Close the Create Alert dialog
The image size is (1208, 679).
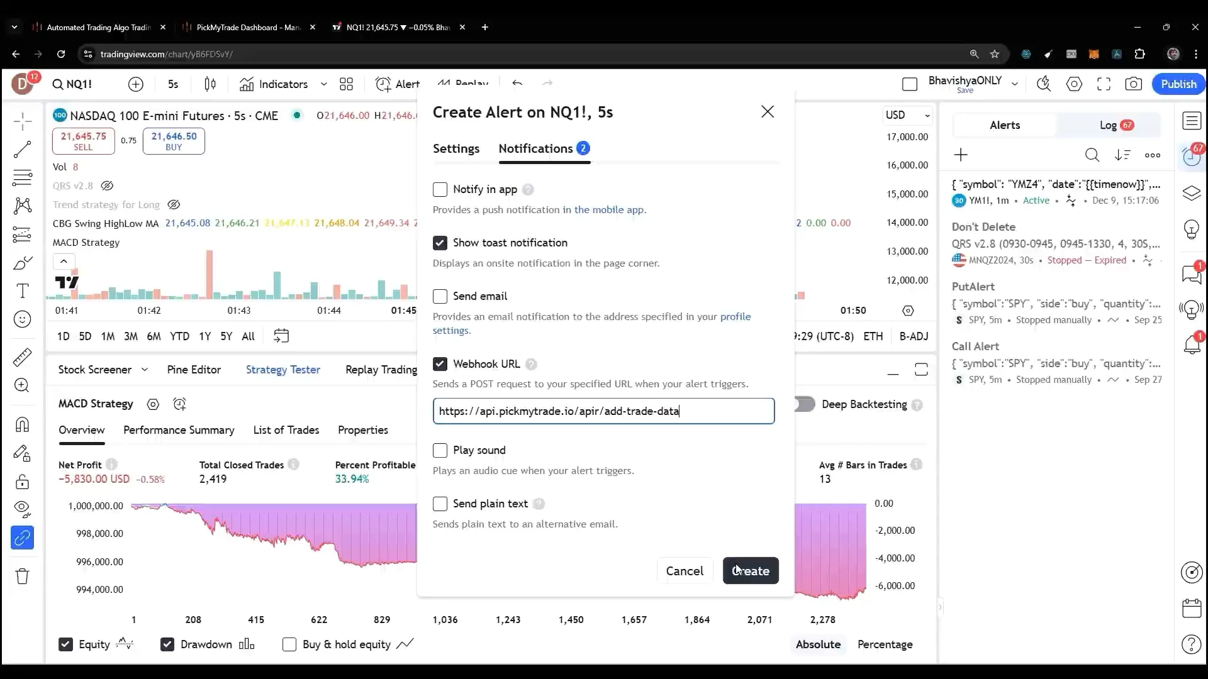(x=767, y=112)
